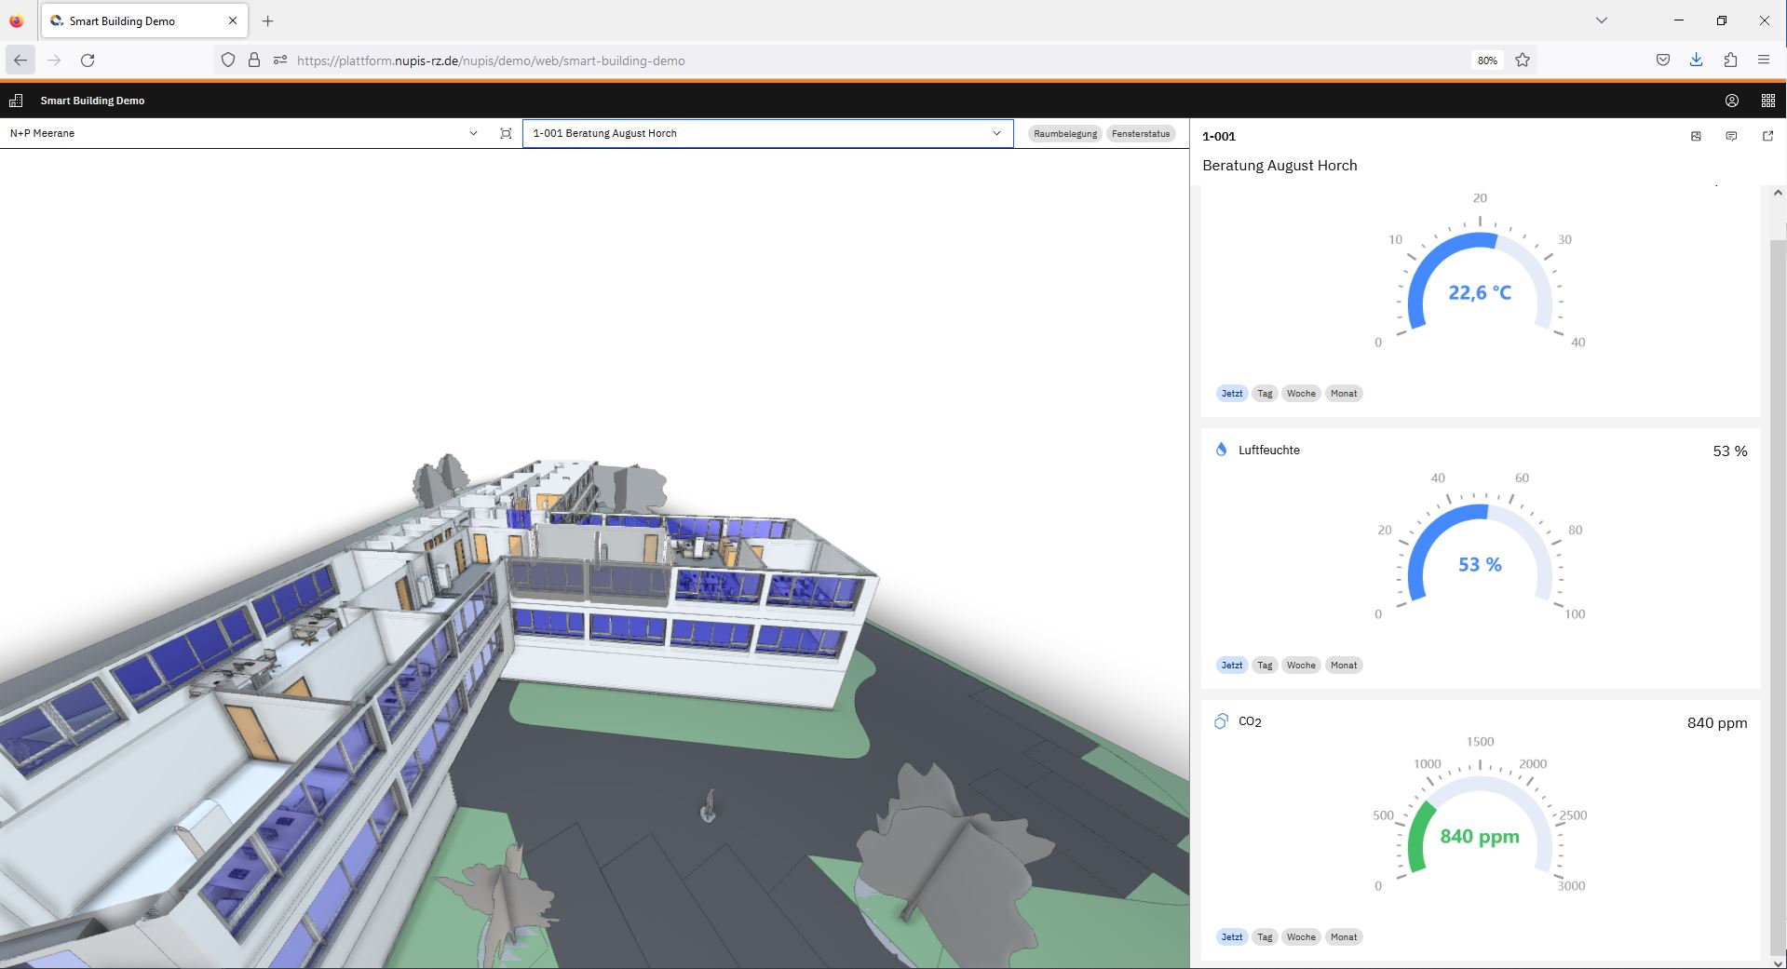Click the 1-001 room number heading
1787x969 pixels.
(x=1219, y=136)
